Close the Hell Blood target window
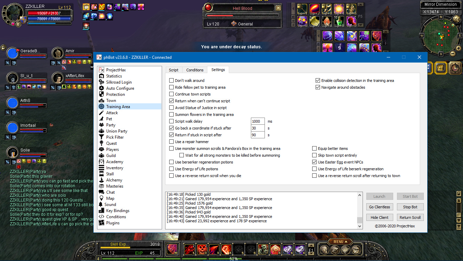The image size is (463, 261). click(x=278, y=8)
